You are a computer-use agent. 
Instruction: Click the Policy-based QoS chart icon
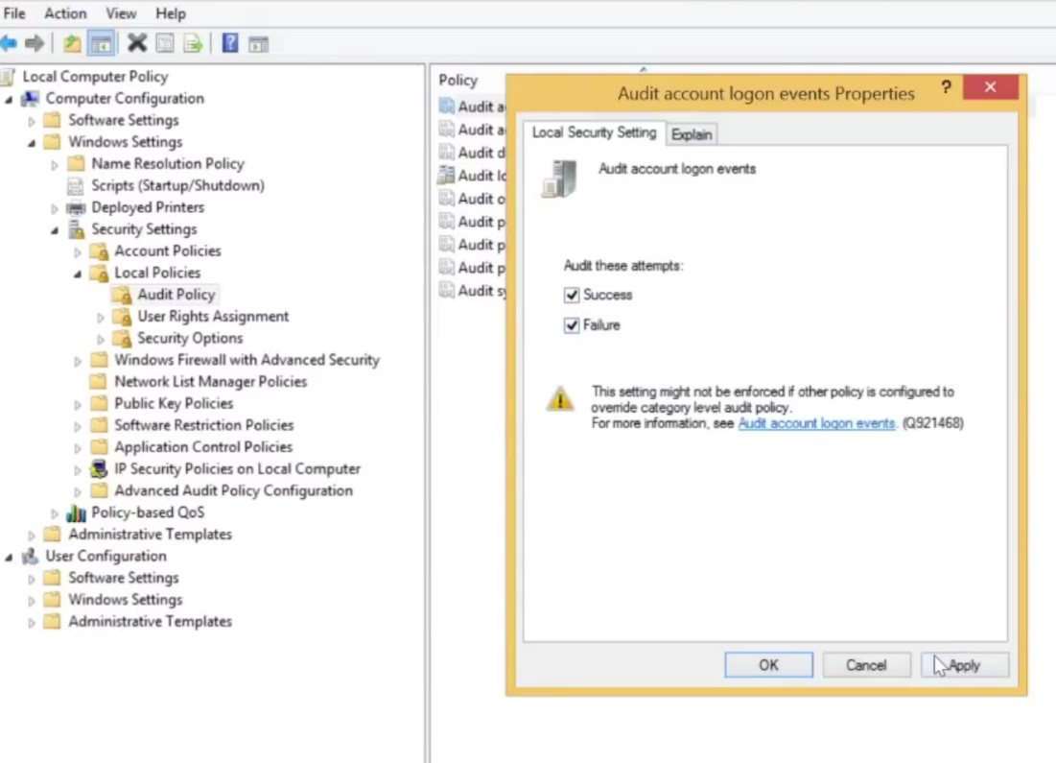point(76,513)
